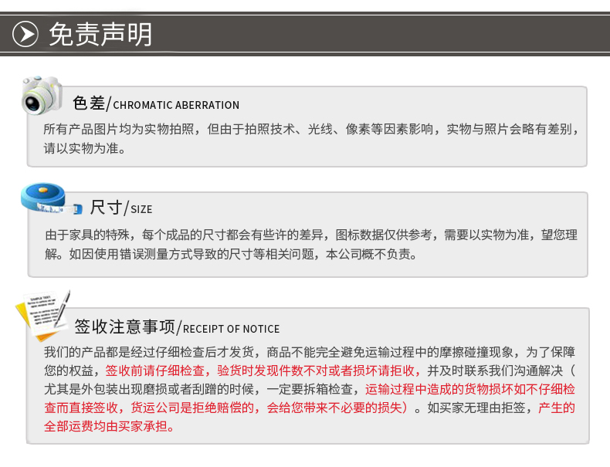This screenshot has width=610, height=467.
Task: Click the camera icon beside 色差
Action: click(x=42, y=94)
